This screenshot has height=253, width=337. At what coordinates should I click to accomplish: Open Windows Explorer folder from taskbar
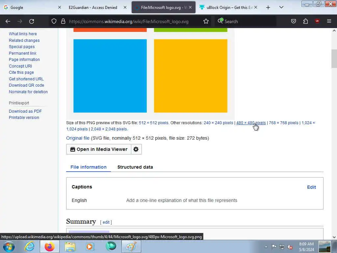click(x=70, y=246)
